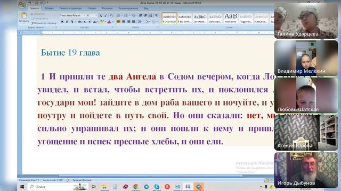This screenshot has height=191, width=341.
Task: Apply a bulleted list
Action: point(119,15)
